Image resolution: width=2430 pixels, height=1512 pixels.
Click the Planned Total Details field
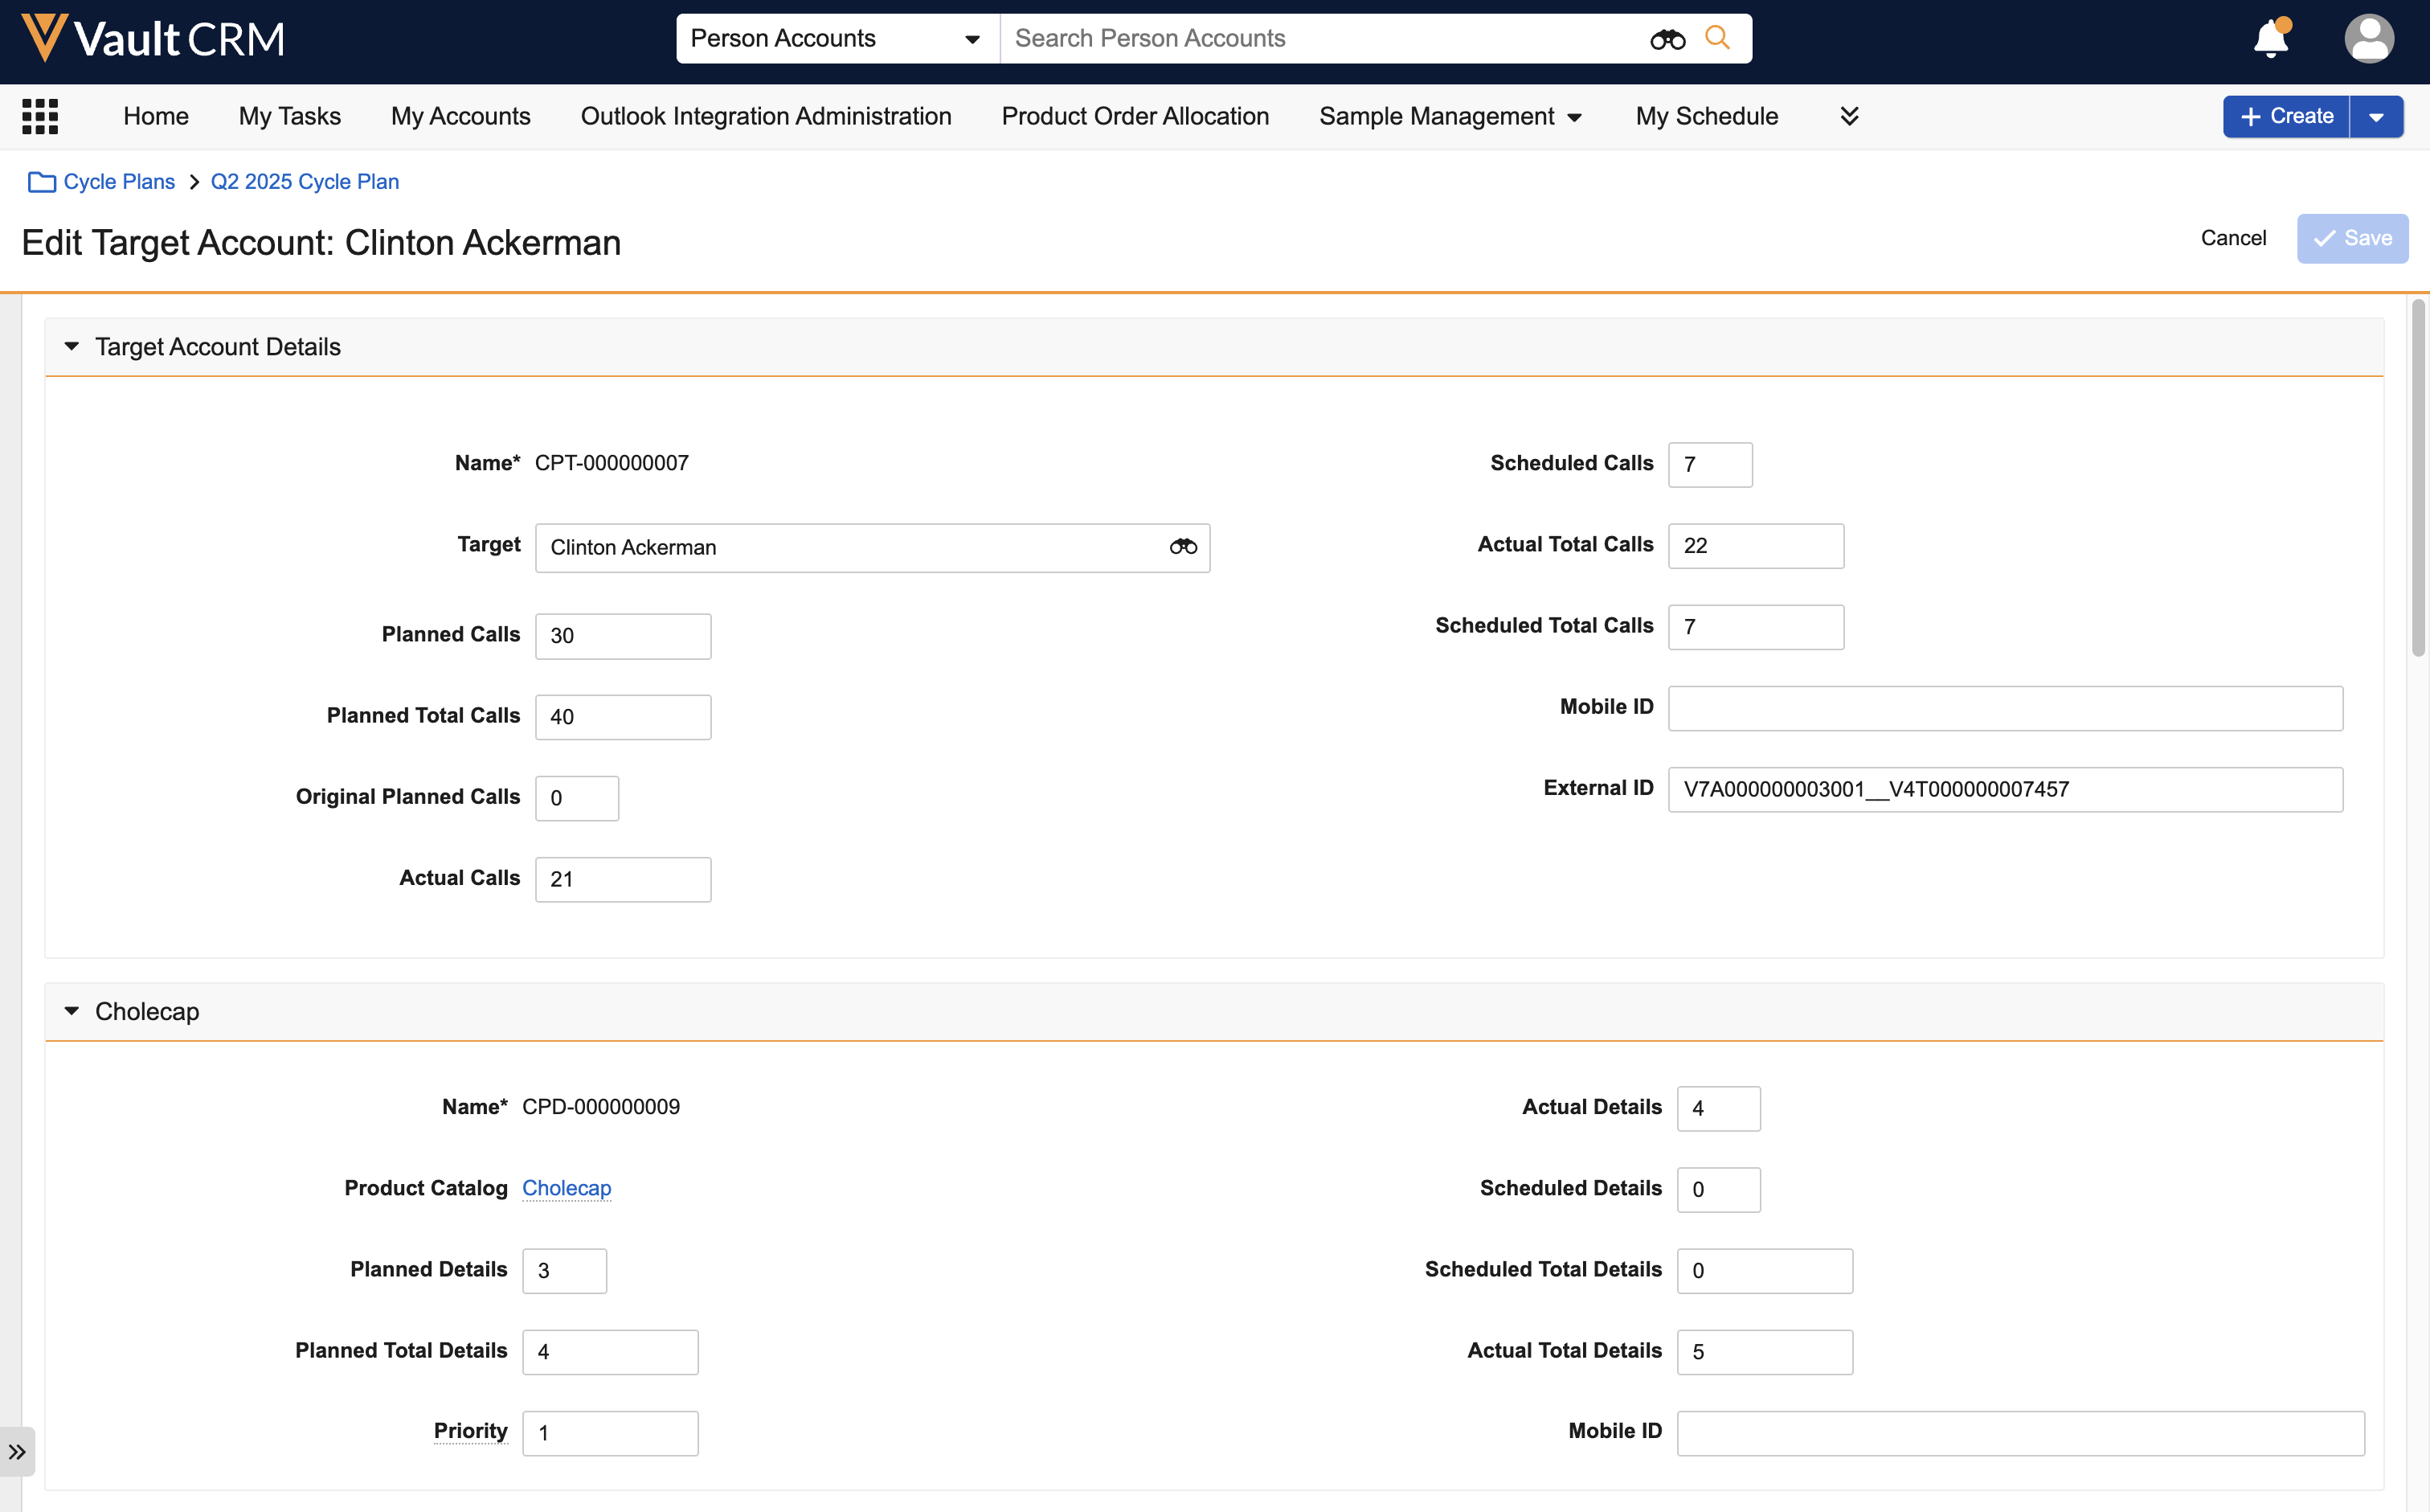click(611, 1352)
